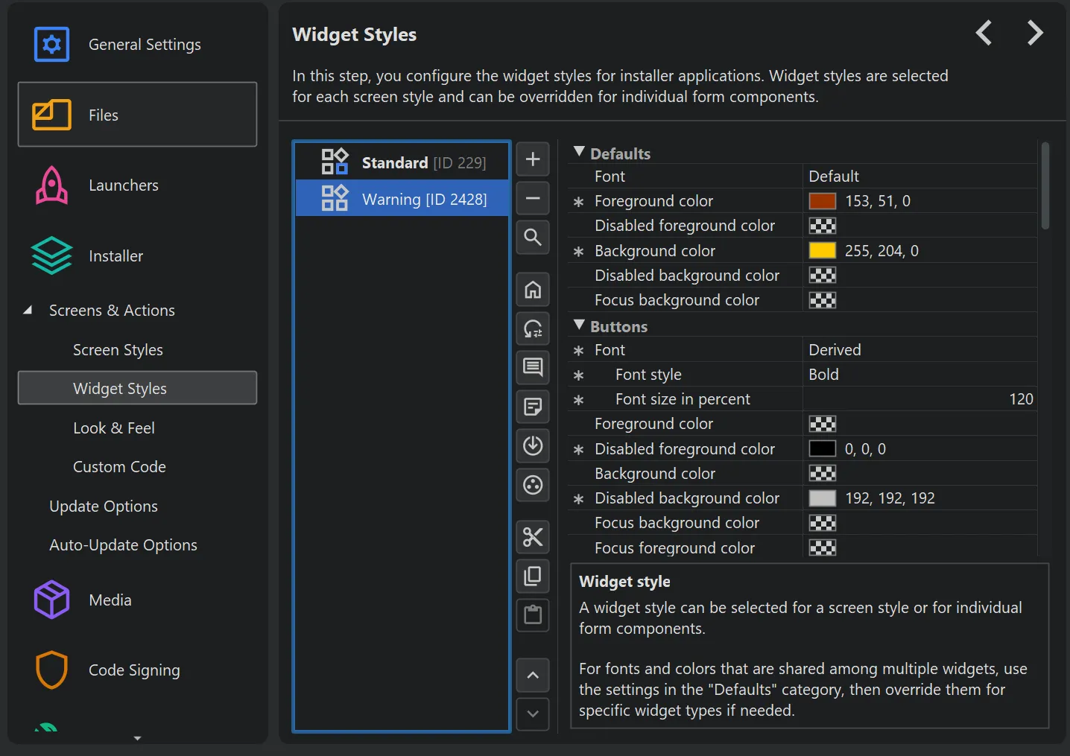
Task: Click the house icon in style toolbar
Action: pyautogui.click(x=533, y=290)
